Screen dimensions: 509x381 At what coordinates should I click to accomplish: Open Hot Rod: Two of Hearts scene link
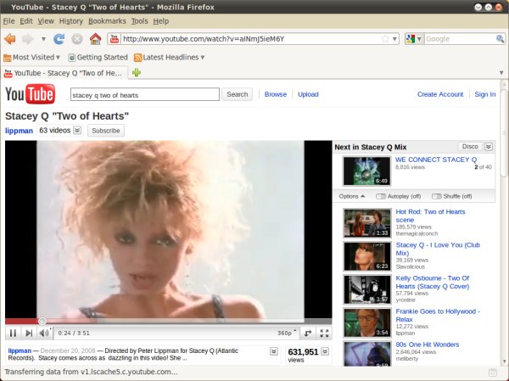[430, 216]
